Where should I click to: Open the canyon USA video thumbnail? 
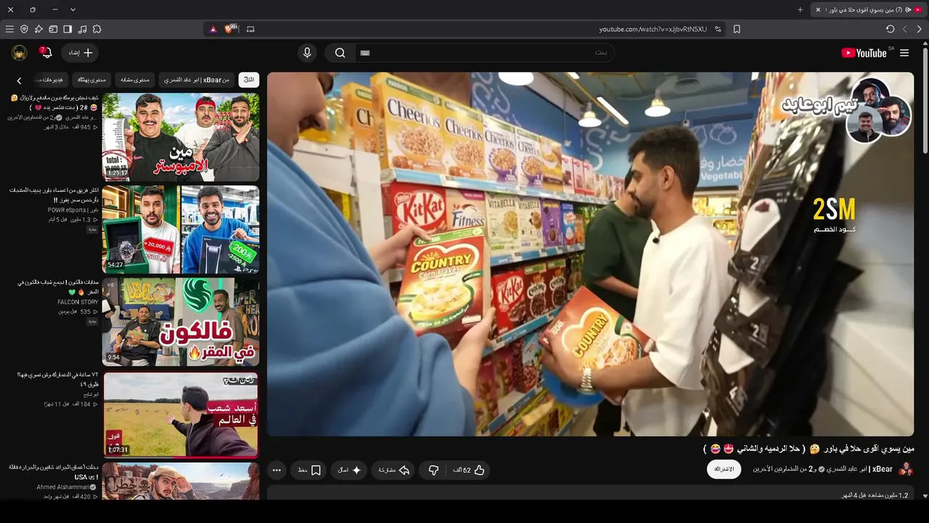pos(181,481)
